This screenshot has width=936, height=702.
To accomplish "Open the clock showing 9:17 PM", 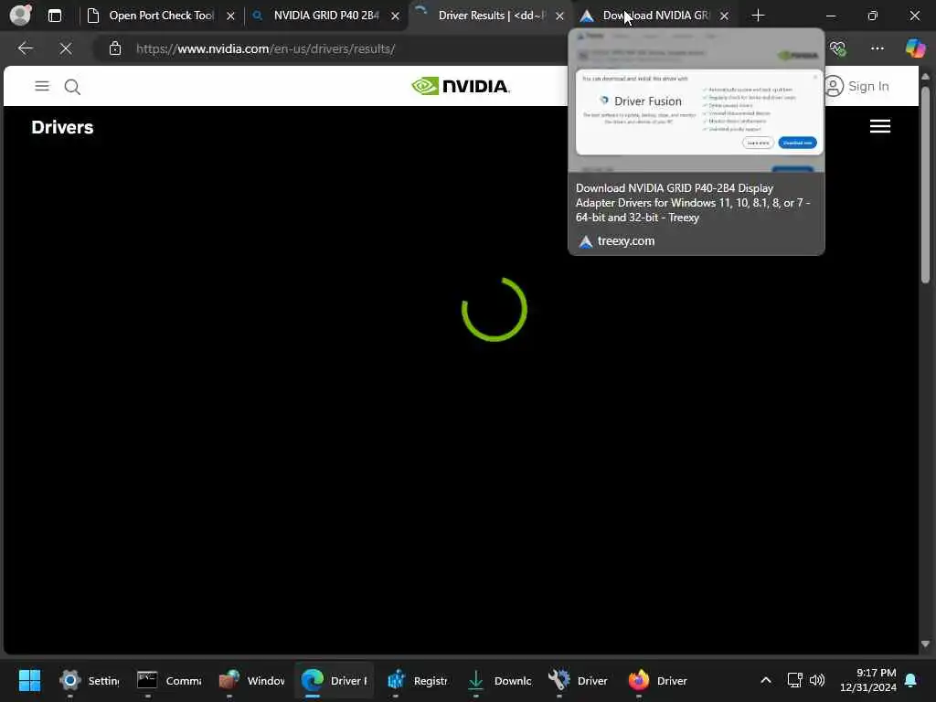I will pyautogui.click(x=868, y=680).
